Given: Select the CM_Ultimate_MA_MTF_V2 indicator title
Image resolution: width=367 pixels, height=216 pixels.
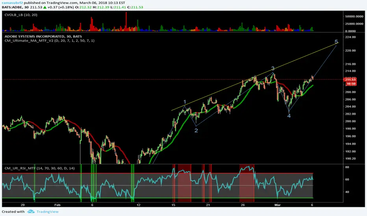Looking at the screenshot, I should tap(49, 40).
